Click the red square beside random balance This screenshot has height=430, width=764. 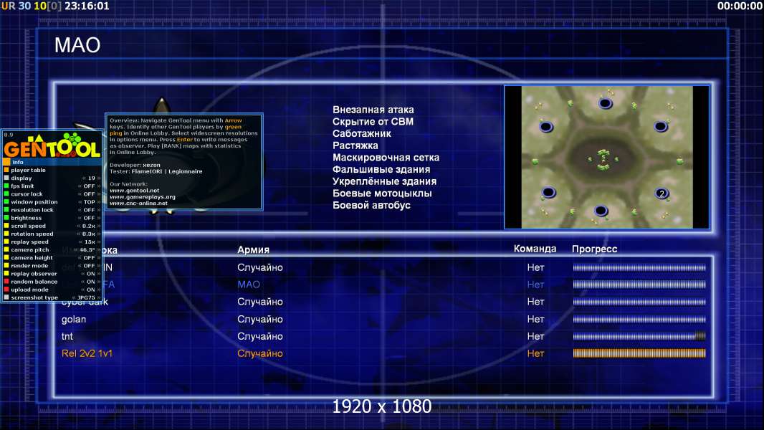coord(6,282)
